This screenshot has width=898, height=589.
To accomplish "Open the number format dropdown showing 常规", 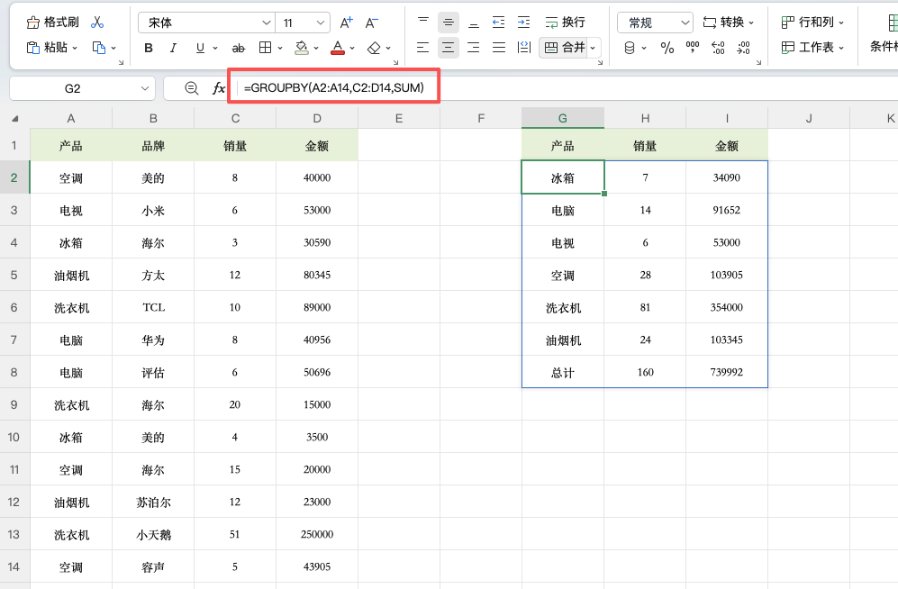I will [x=655, y=23].
